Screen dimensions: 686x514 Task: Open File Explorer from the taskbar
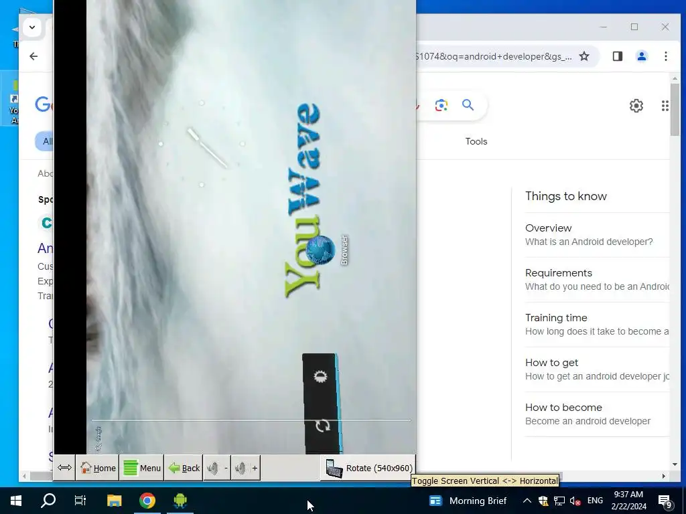pos(114,501)
